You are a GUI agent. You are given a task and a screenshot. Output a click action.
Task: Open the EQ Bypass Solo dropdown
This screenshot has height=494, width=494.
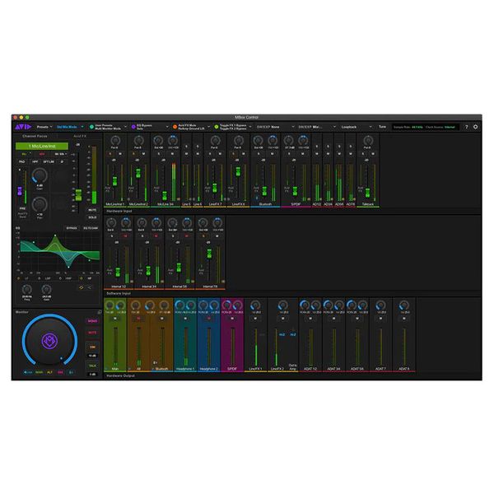pyautogui.click(x=150, y=127)
